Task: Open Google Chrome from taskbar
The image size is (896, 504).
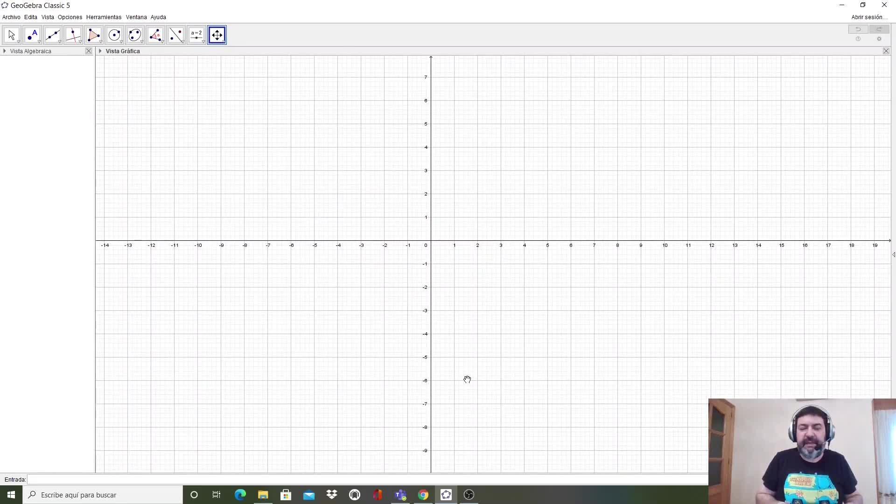Action: click(x=423, y=495)
